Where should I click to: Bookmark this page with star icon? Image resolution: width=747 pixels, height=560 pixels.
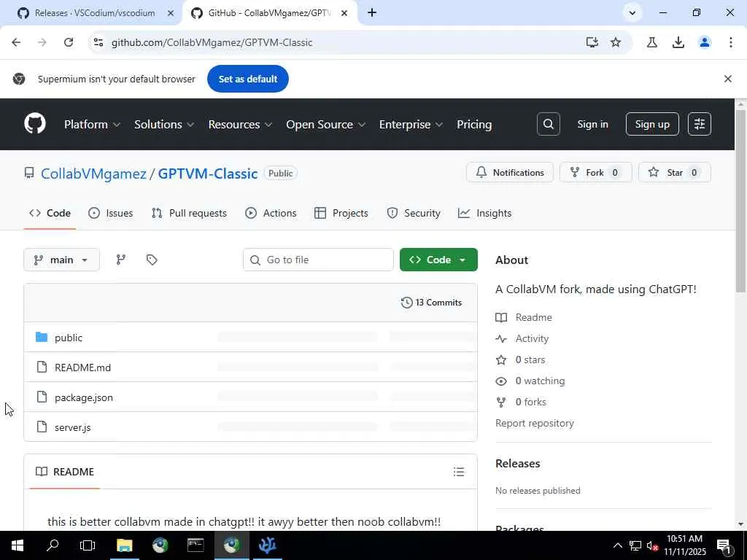pos(616,42)
